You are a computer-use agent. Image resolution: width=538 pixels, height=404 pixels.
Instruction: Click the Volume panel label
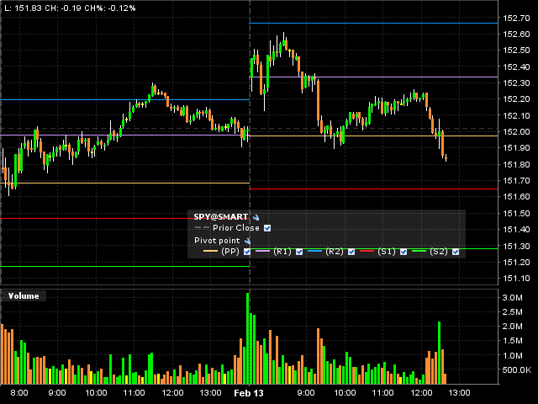(x=23, y=295)
